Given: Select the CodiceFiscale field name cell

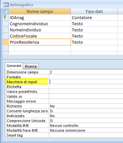Looking at the screenshot, I should pyautogui.click(x=40, y=36).
